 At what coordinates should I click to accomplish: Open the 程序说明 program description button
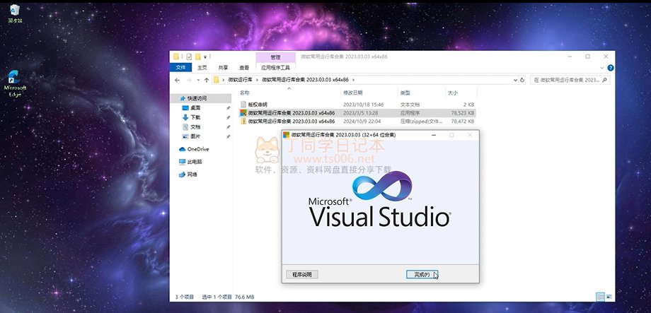(x=302, y=274)
